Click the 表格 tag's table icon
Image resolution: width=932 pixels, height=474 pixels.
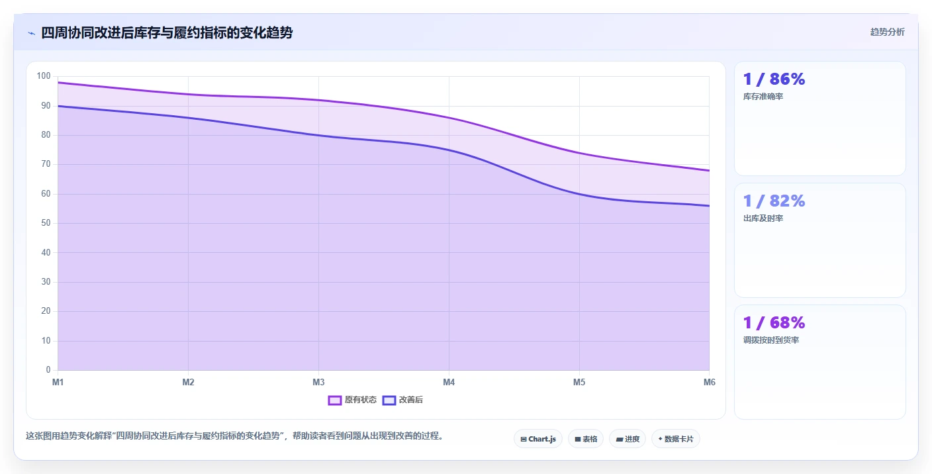coord(577,439)
